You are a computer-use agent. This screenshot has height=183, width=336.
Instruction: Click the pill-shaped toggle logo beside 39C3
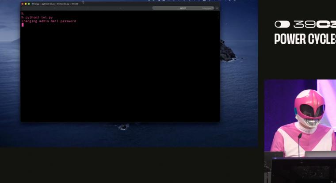pyautogui.click(x=282, y=24)
